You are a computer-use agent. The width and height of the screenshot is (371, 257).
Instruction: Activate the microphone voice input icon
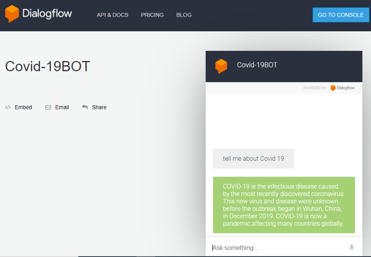click(x=352, y=247)
